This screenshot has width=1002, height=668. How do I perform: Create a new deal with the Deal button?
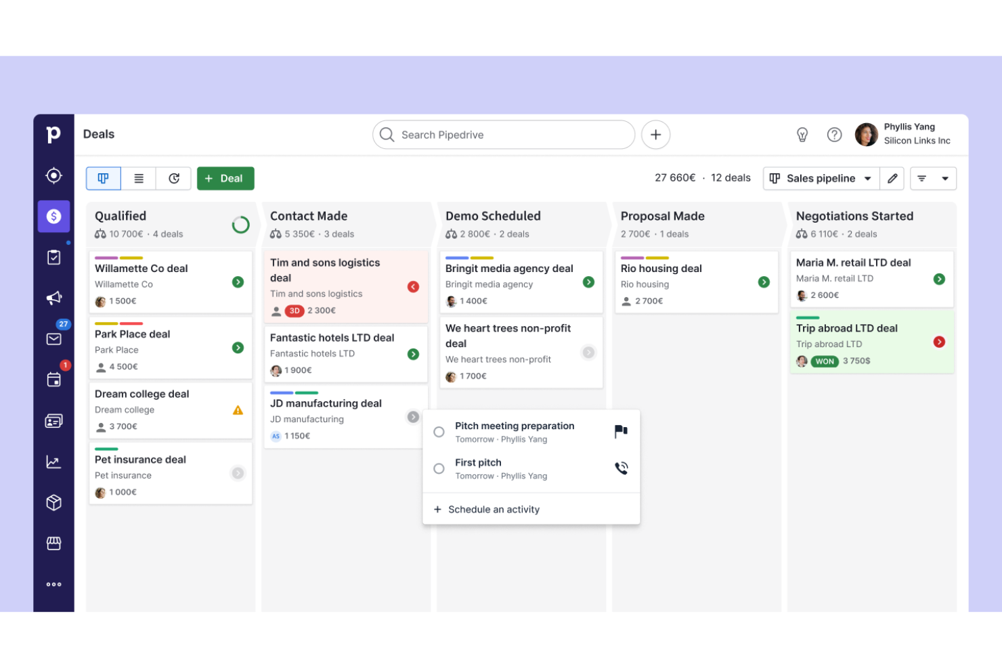click(225, 178)
